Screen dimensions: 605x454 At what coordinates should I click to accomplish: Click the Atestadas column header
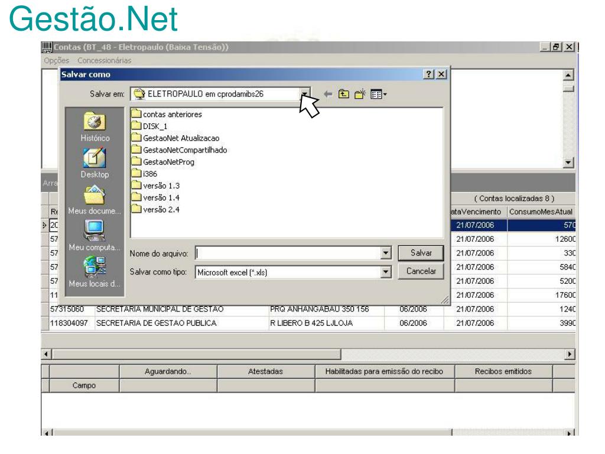pyautogui.click(x=265, y=371)
